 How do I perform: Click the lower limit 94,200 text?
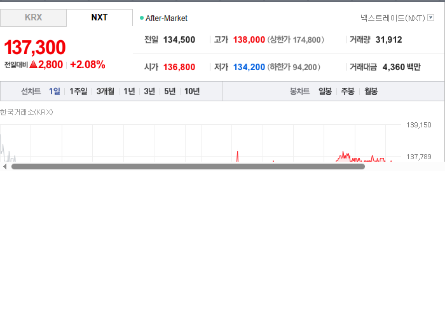(294, 67)
